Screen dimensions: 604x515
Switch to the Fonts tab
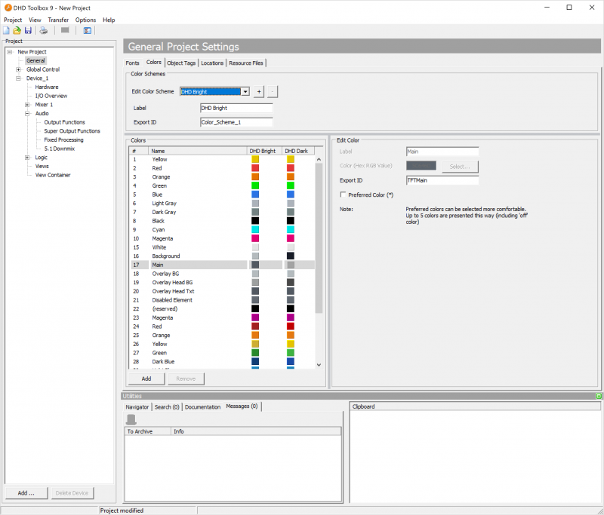click(x=133, y=63)
